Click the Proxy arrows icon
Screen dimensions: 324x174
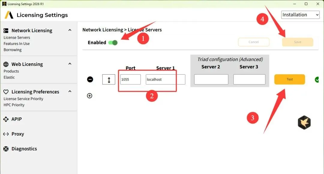point(6,134)
